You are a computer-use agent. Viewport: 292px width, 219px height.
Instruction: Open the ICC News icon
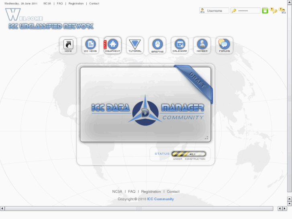[90, 45]
